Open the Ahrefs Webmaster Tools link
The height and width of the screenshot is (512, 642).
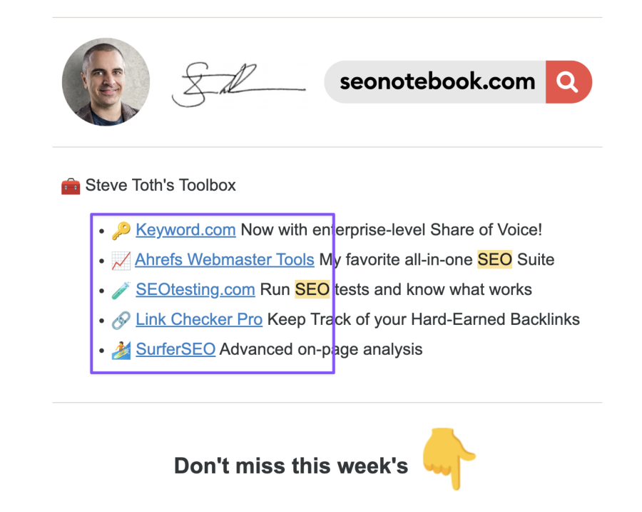pos(225,260)
